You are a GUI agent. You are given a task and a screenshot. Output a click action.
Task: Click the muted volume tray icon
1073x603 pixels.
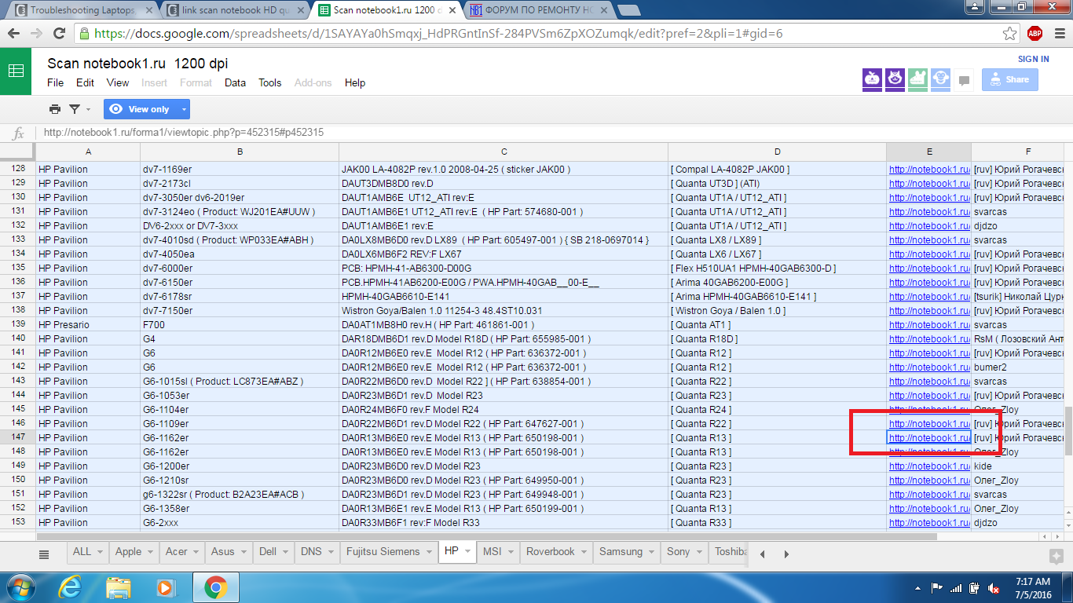pyautogui.click(x=993, y=588)
